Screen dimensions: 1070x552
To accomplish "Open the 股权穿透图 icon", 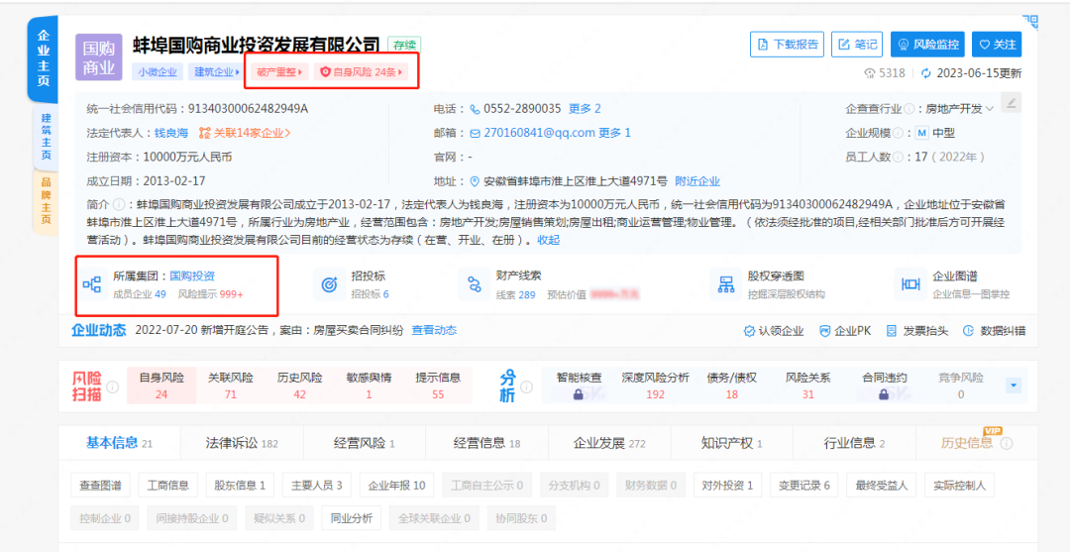I will [724, 284].
